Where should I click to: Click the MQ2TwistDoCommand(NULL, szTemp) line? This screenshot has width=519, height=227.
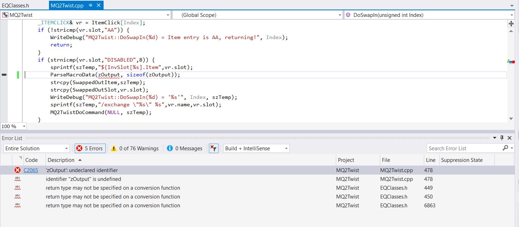pyautogui.click(x=101, y=112)
